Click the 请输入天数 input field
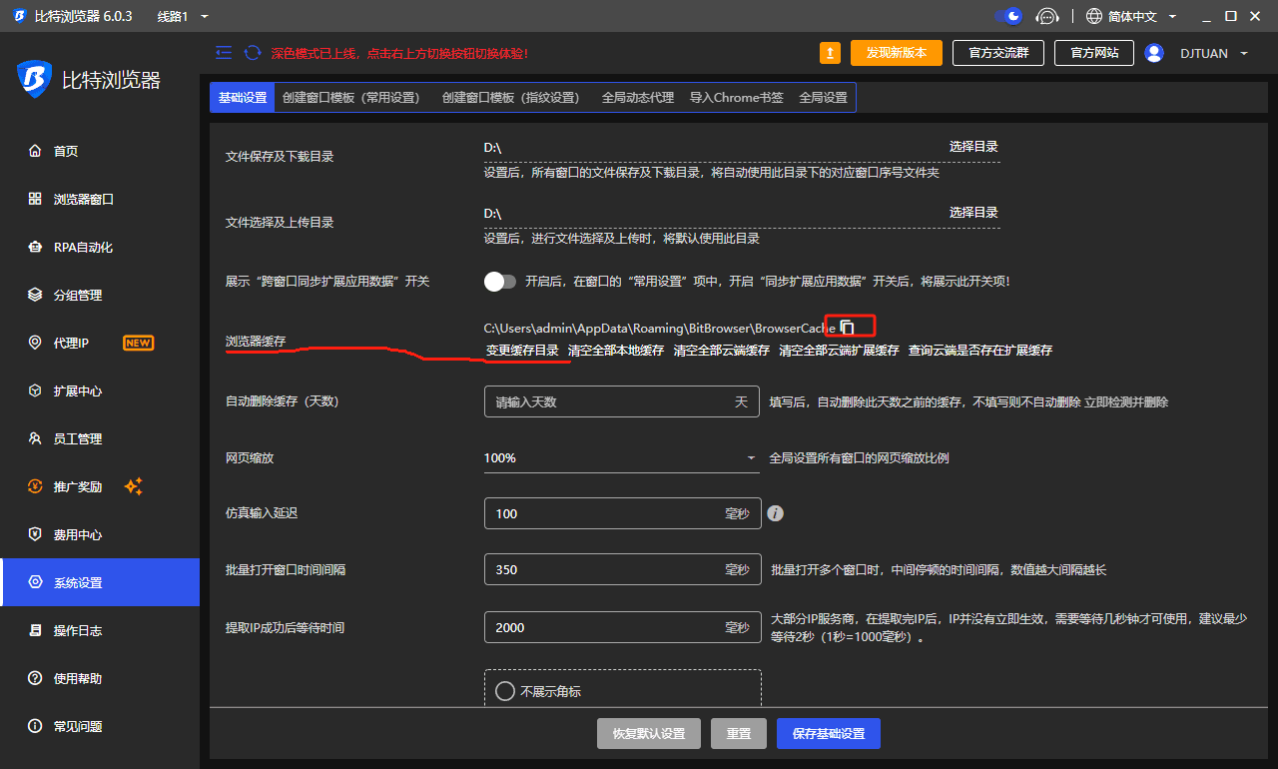The image size is (1278, 769). click(621, 401)
